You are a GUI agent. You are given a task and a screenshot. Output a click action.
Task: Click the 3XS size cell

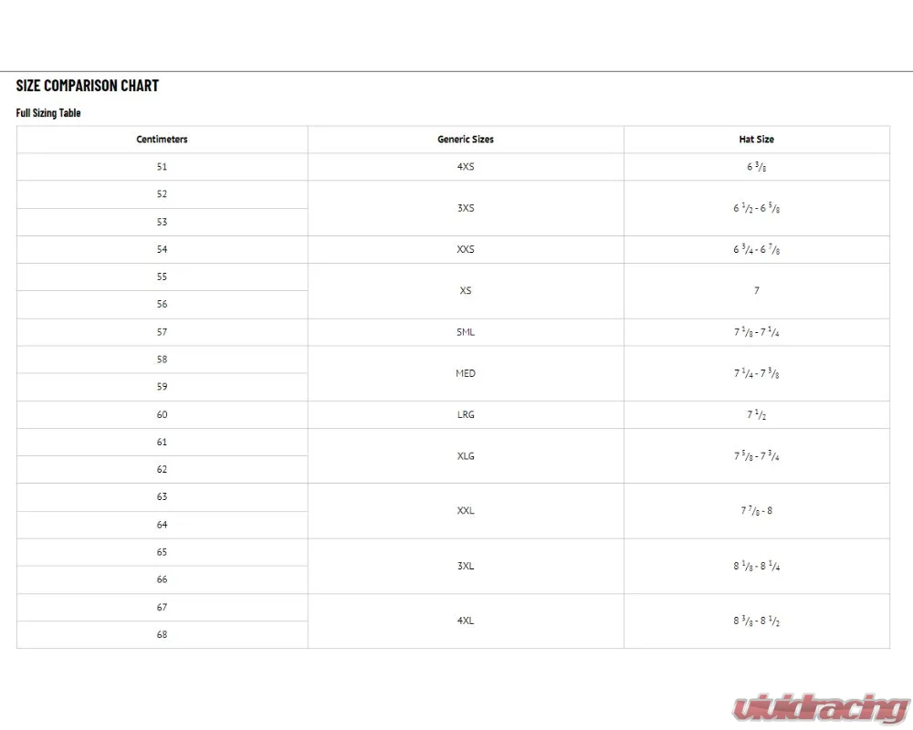tap(466, 208)
